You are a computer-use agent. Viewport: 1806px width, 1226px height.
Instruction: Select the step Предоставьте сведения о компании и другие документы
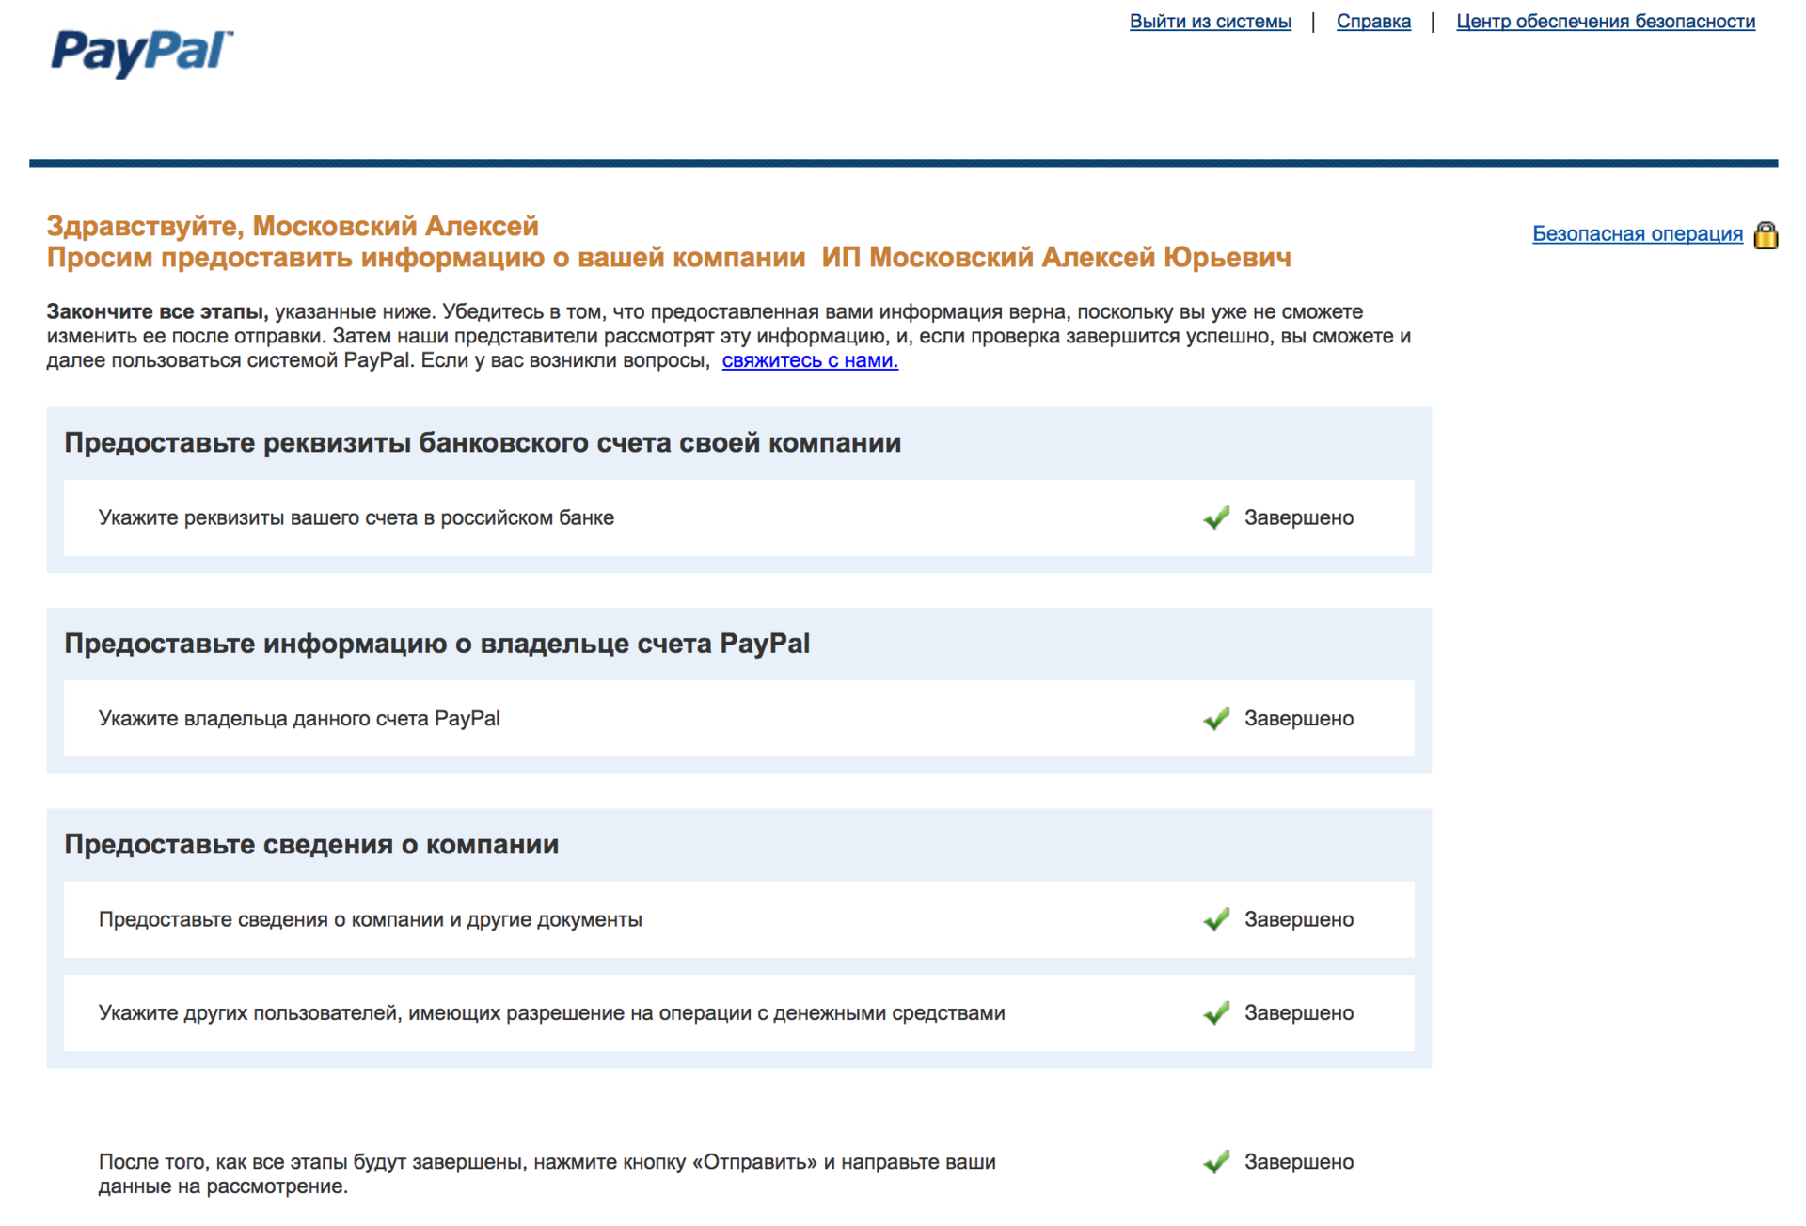click(371, 919)
